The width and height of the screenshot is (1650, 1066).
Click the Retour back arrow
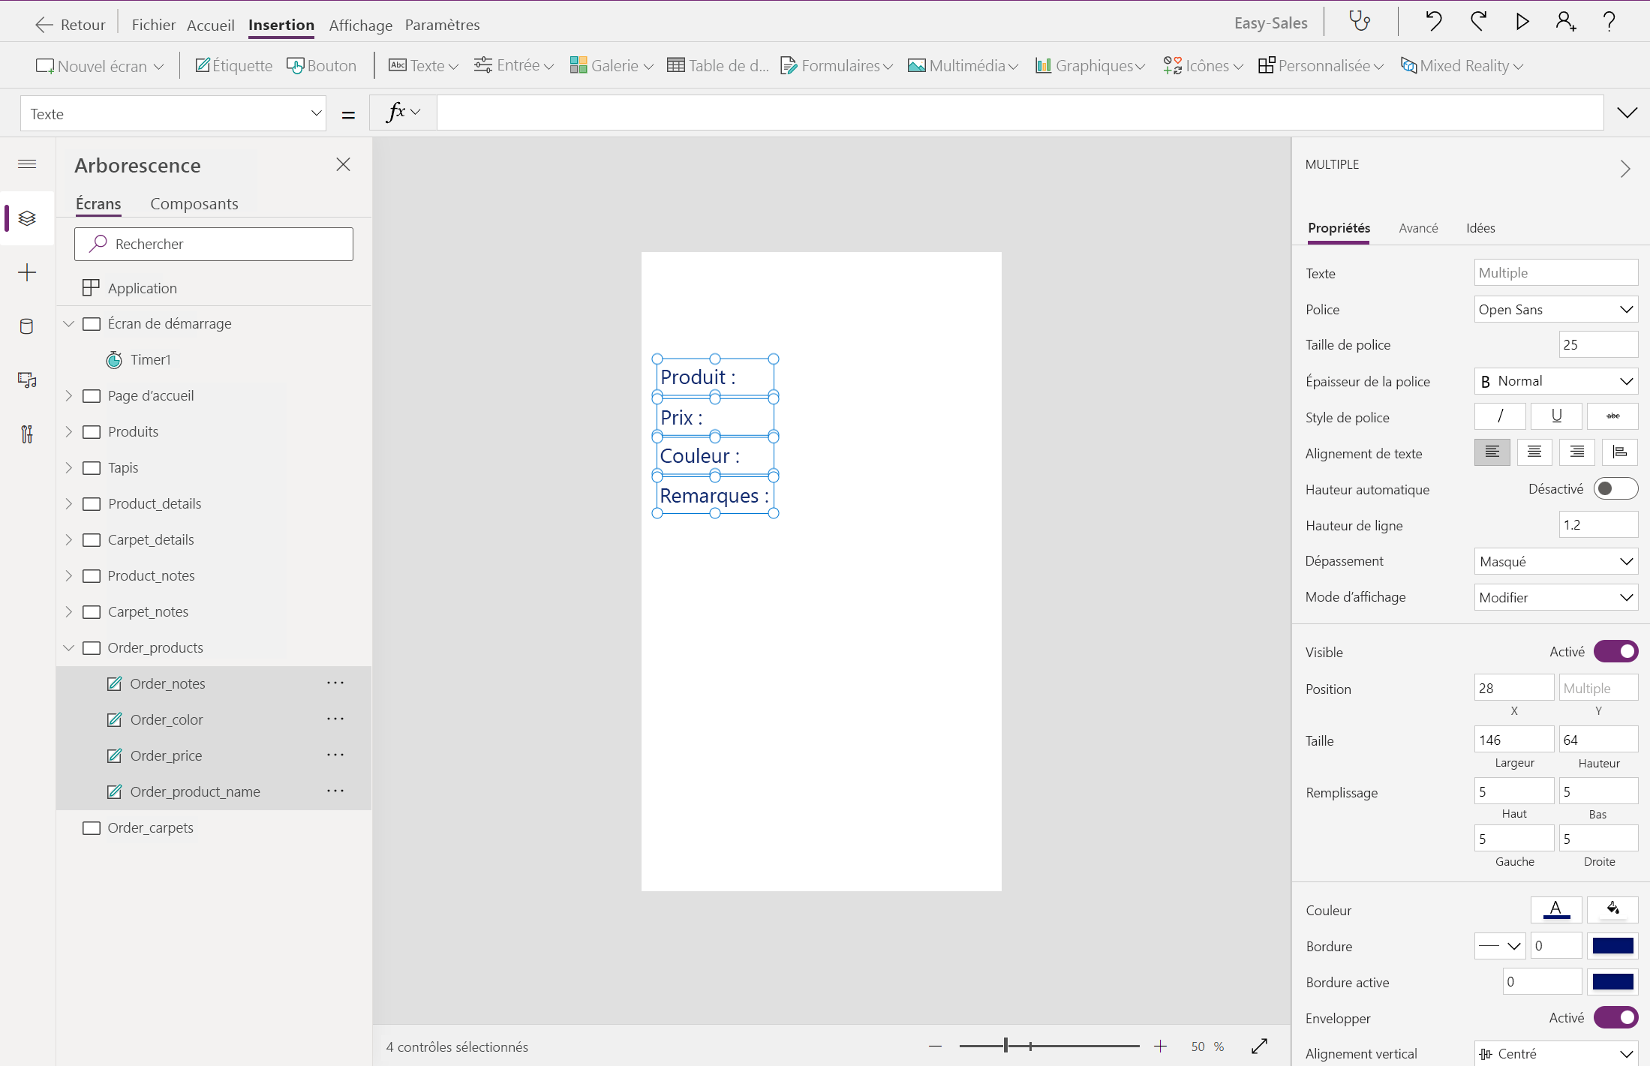[x=44, y=25]
